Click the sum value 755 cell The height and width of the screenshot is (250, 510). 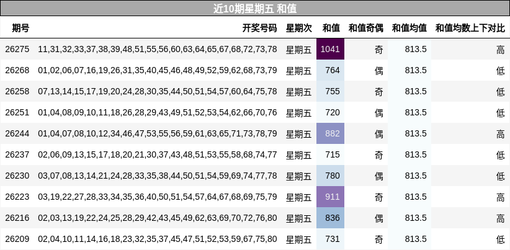[x=330, y=91]
